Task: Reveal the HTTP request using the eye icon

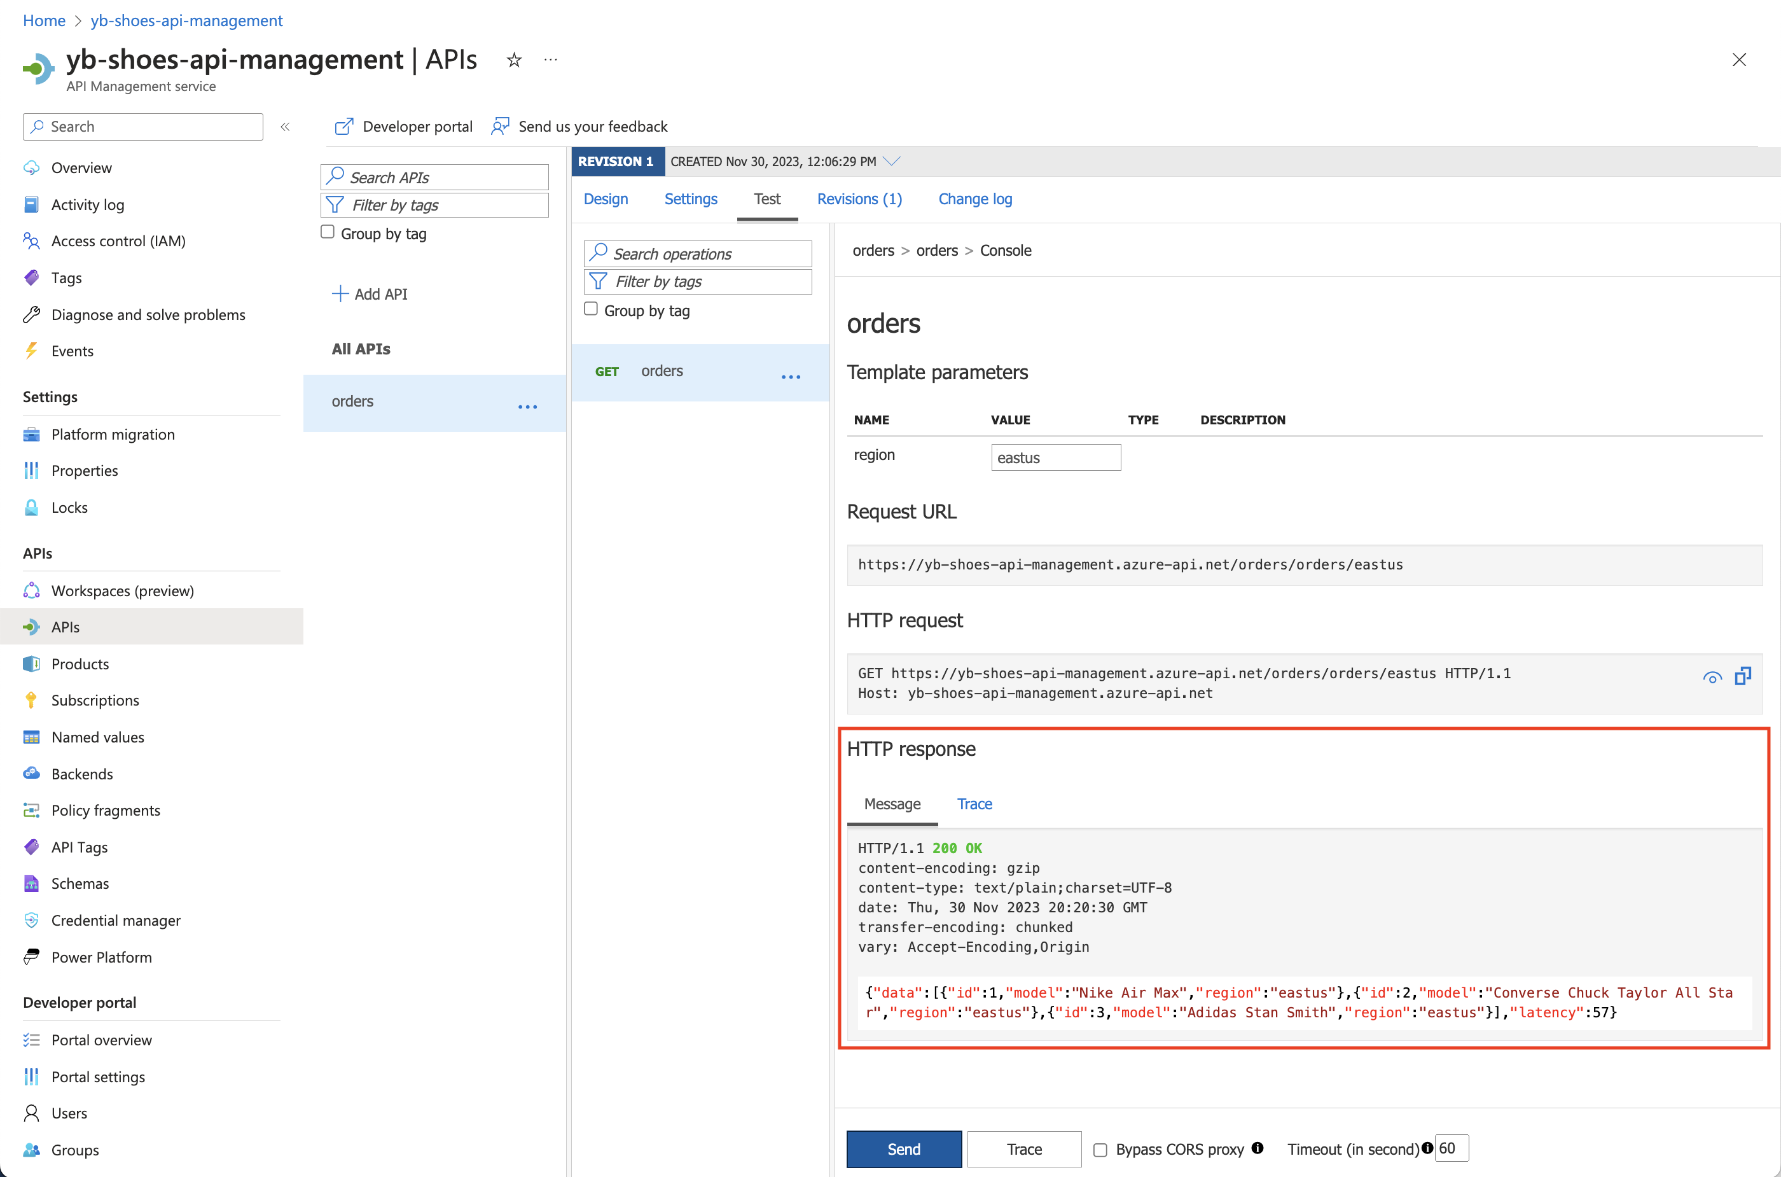Action: coord(1712,676)
